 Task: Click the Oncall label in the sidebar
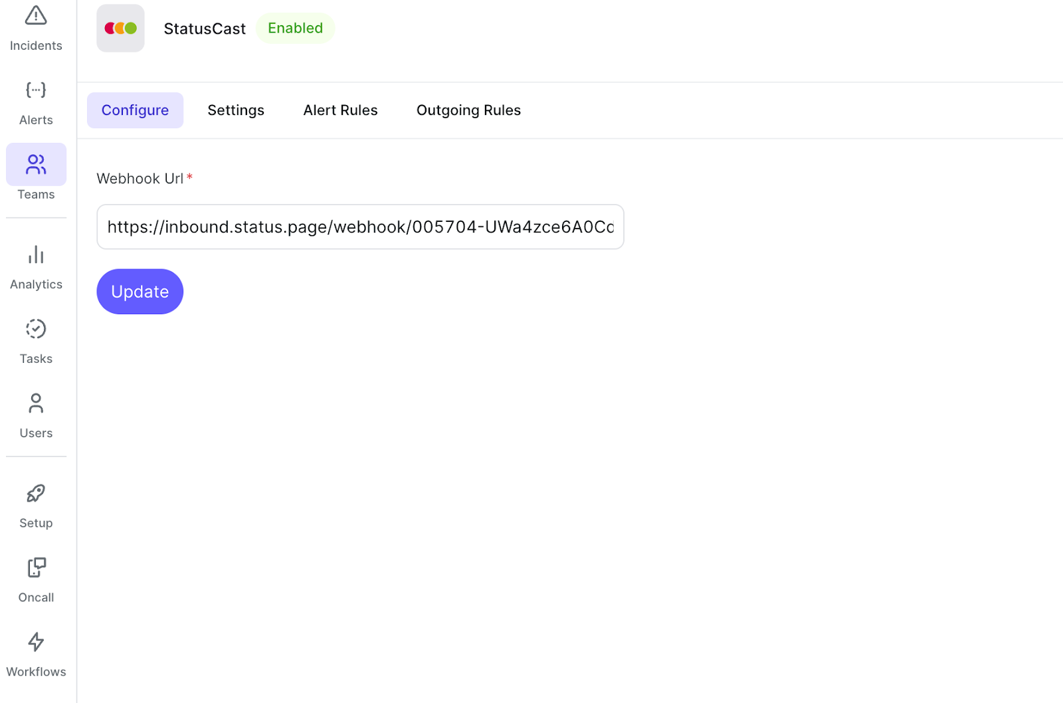[x=36, y=597]
